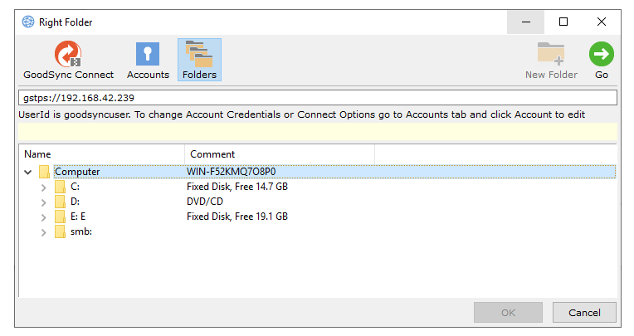Viewport: 634px width, 336px height.
Task: Click the gstps:// address path field
Action: [x=317, y=98]
